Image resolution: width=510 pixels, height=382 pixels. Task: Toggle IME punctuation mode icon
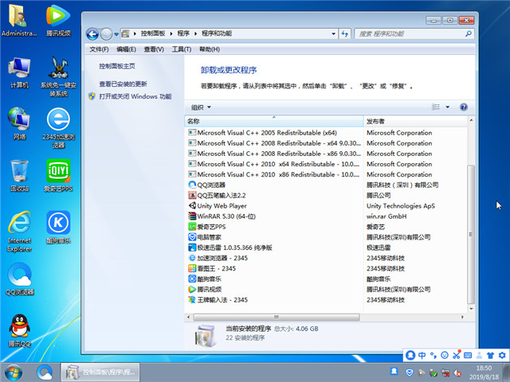click(x=433, y=356)
